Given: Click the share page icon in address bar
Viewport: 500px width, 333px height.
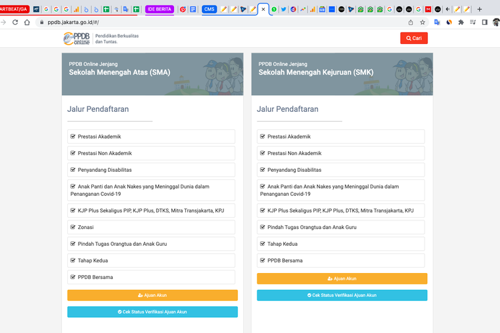Looking at the screenshot, I should (x=411, y=22).
